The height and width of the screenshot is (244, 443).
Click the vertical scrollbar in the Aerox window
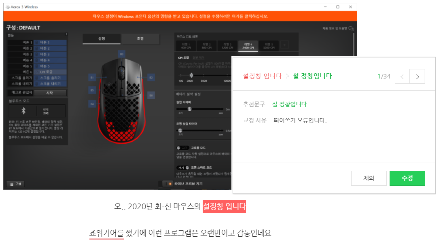pos(353,45)
